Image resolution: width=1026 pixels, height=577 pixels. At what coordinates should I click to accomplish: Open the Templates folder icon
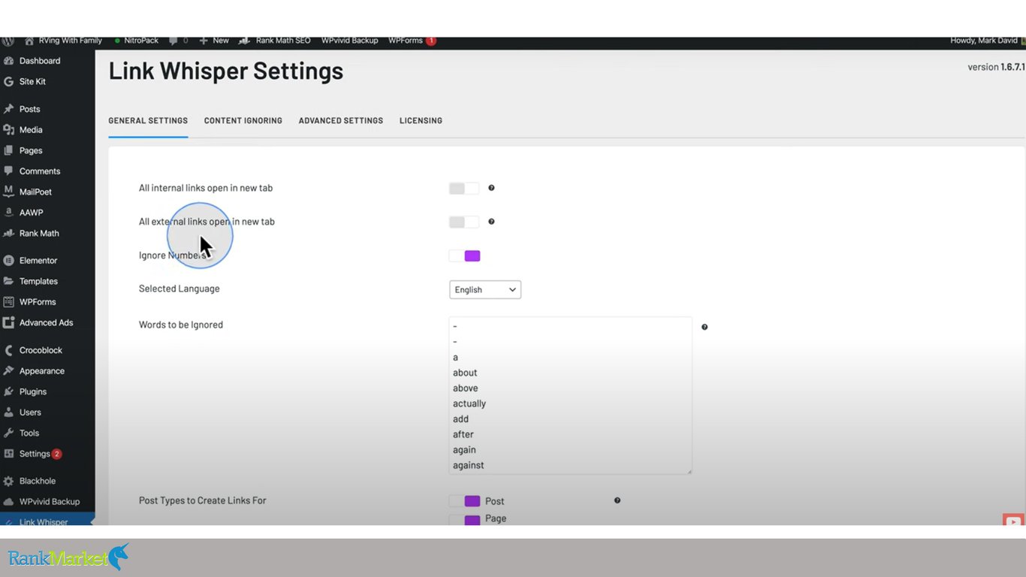[x=8, y=281]
